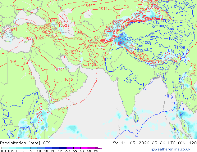Click the '50' legend value
Screen dimensions: 197x152
tap(96, 151)
